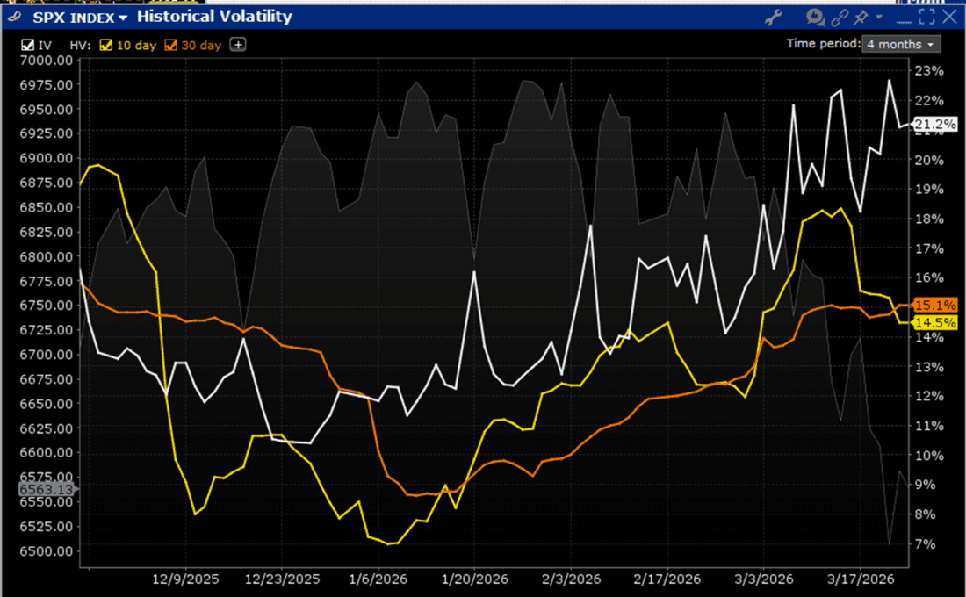Toggle the 10 day HV checkbox
The image size is (966, 597).
[x=107, y=45]
